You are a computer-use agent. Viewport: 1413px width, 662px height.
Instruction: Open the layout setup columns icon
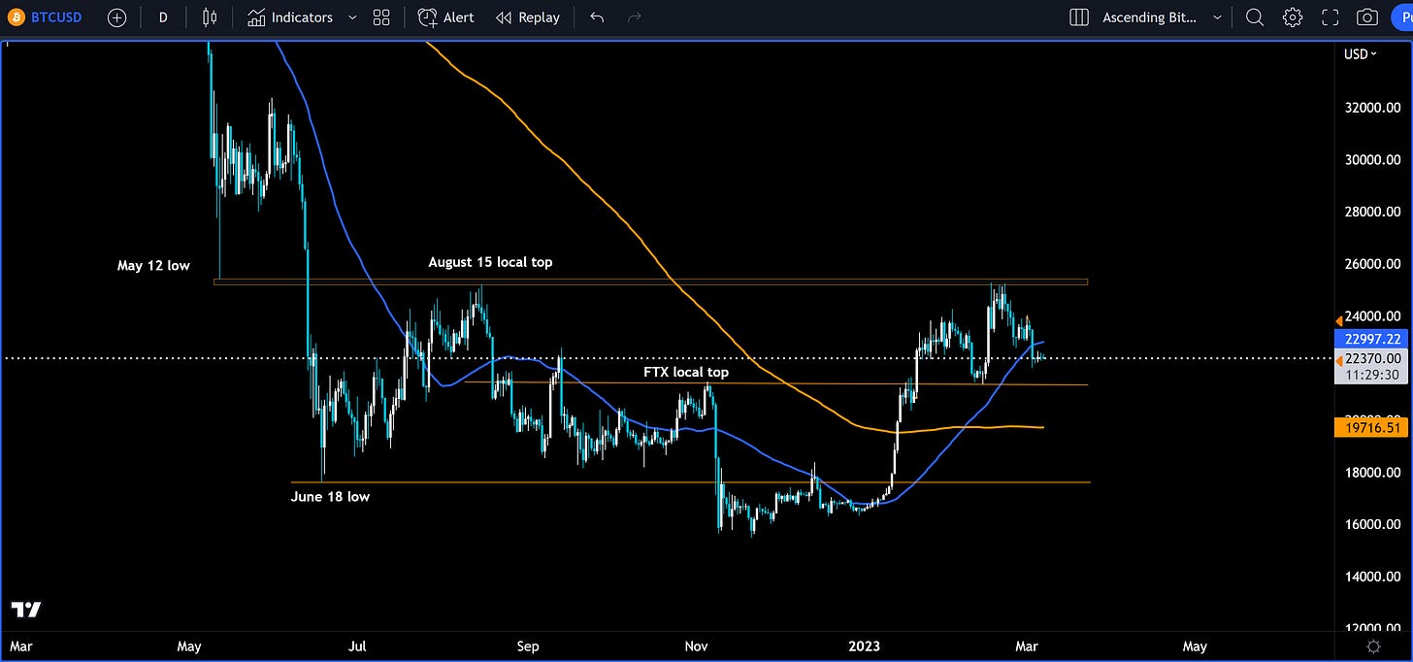coord(1078,17)
